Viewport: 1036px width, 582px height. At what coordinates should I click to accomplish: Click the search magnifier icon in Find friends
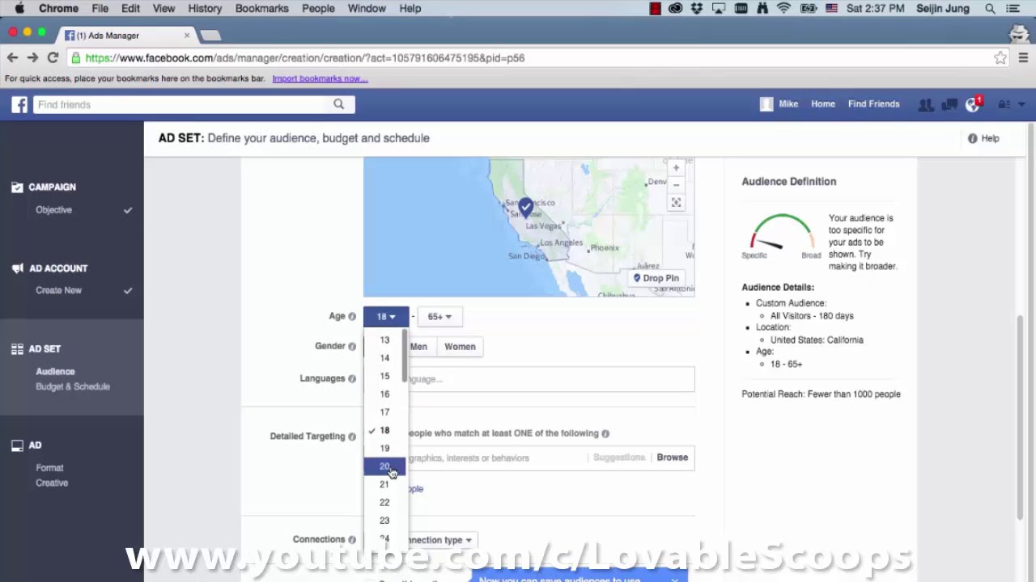tap(338, 104)
